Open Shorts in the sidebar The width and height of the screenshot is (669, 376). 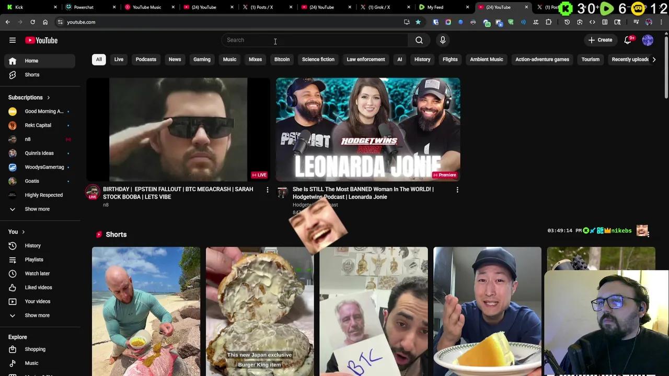coord(40,75)
